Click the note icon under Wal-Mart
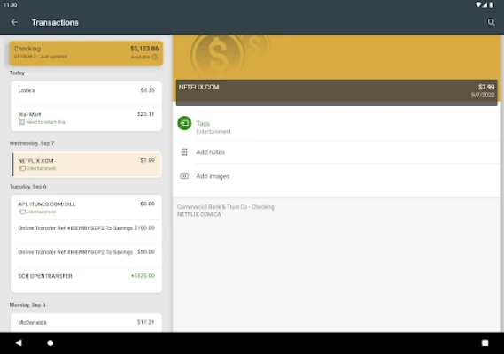Screen dimensions: 504x354 tap(22, 122)
